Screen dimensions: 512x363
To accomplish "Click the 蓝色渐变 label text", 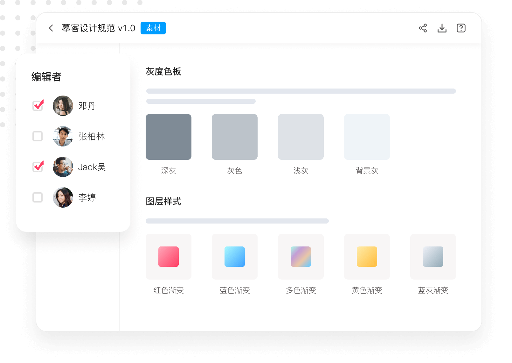I will pos(235,290).
